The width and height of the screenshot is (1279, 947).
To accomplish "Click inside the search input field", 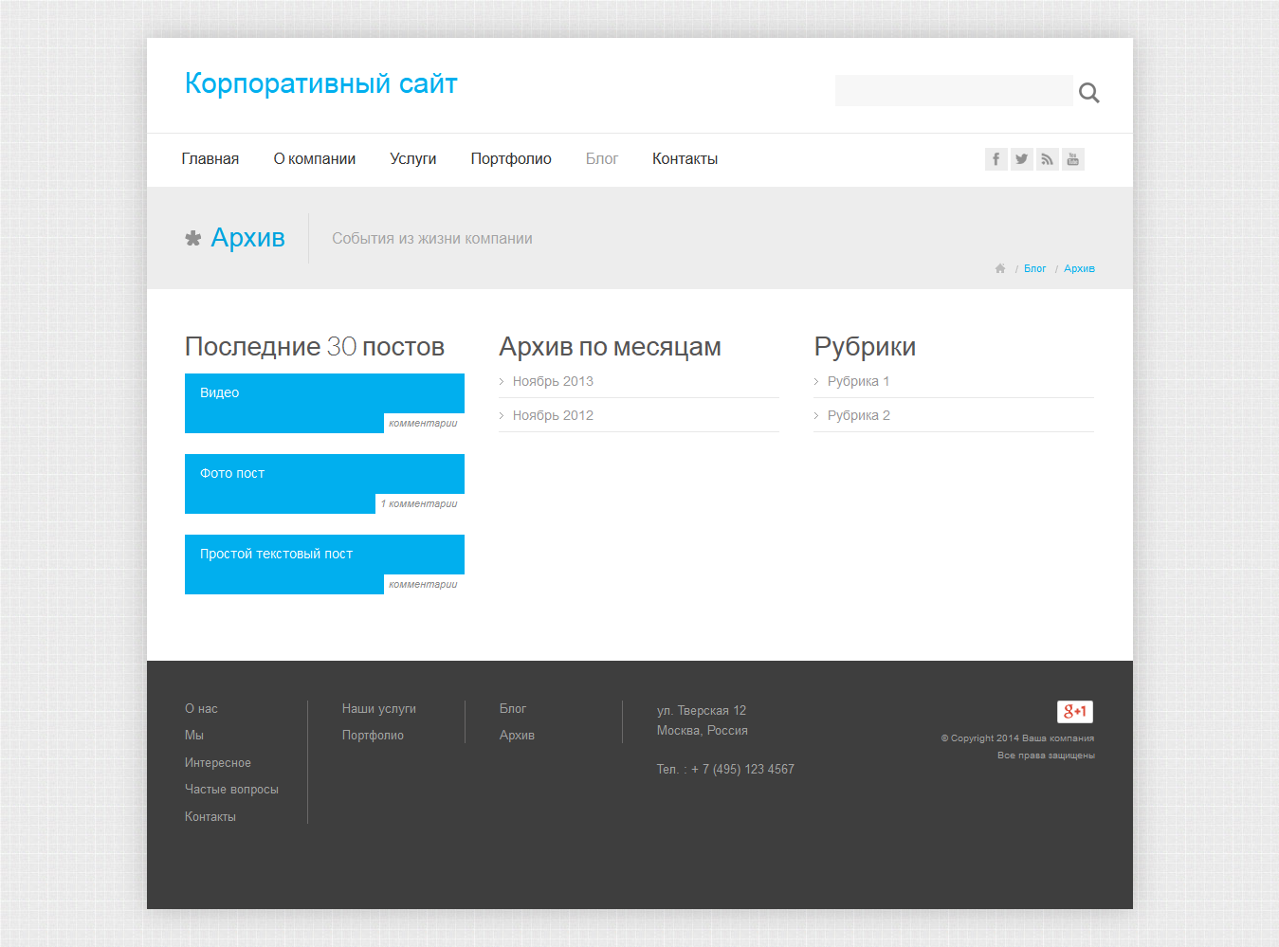I will click(x=953, y=90).
